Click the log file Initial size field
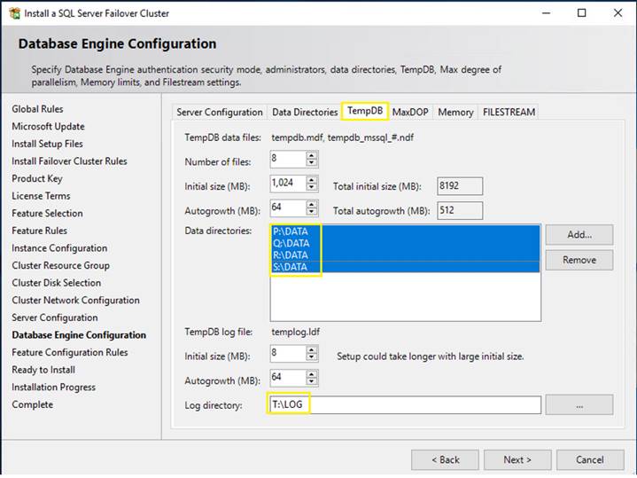 click(x=288, y=354)
